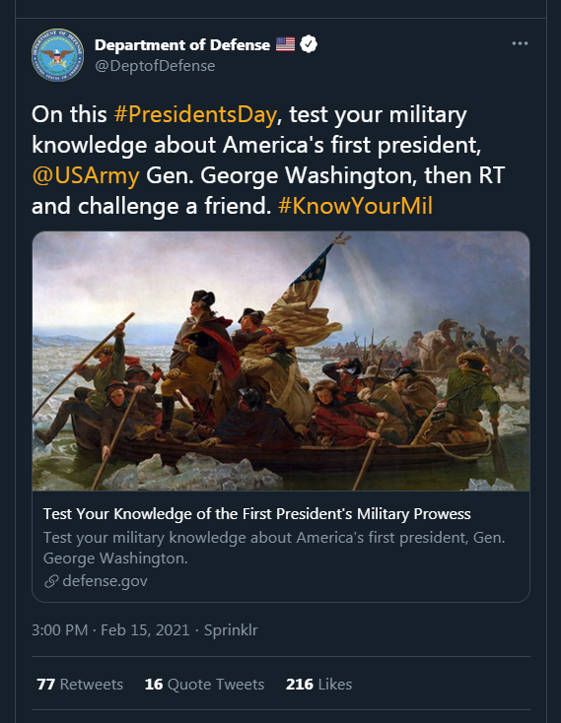The height and width of the screenshot is (723, 561).
Task: Click the verified badge next to Department of Defense
Action: tap(309, 44)
